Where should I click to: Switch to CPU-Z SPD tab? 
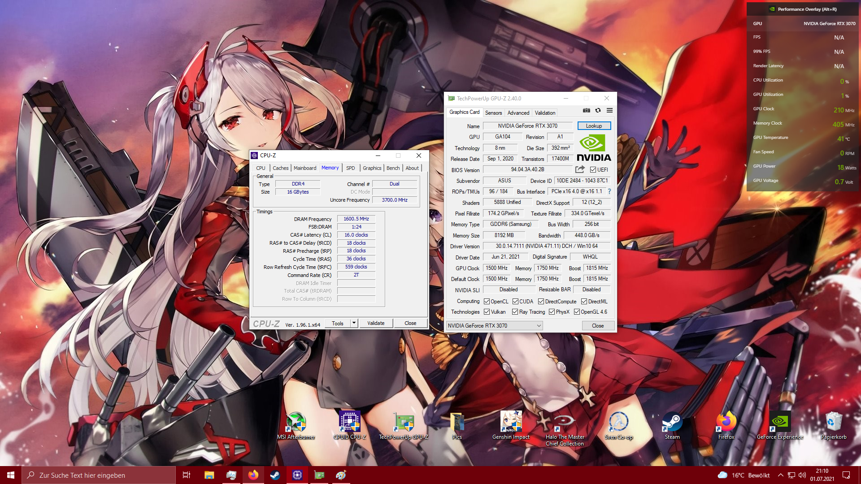pos(350,168)
